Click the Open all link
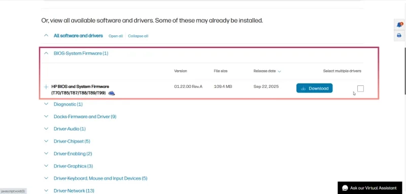Screen dimensions: 406x194 [116, 36]
